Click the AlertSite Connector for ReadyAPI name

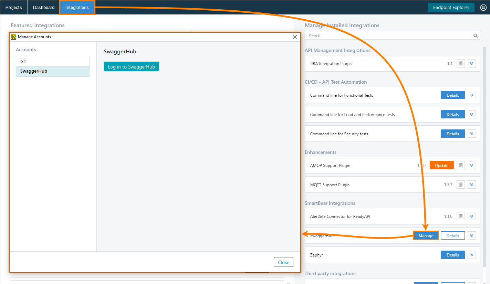point(340,217)
